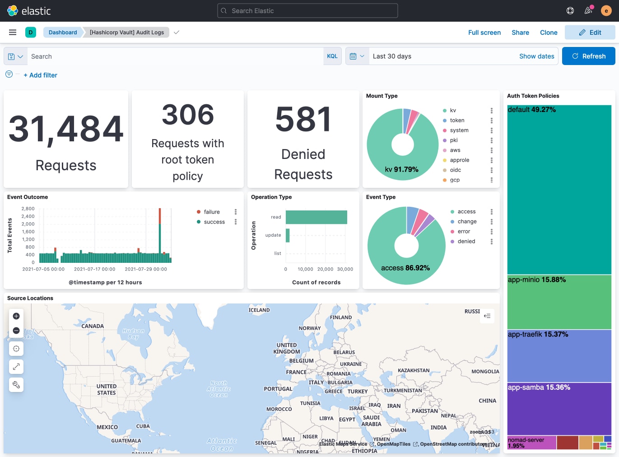The width and height of the screenshot is (619, 457).
Task: Click the breadcrumb checkmark icon
Action: click(x=177, y=32)
